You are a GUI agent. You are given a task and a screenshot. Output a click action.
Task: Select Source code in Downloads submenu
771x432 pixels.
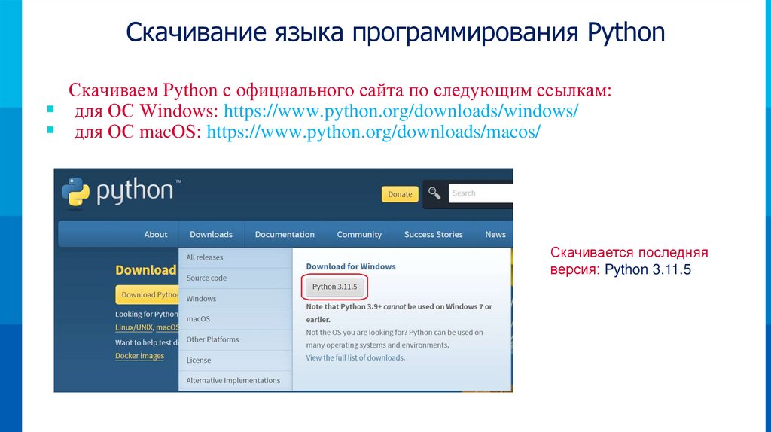(x=236, y=278)
